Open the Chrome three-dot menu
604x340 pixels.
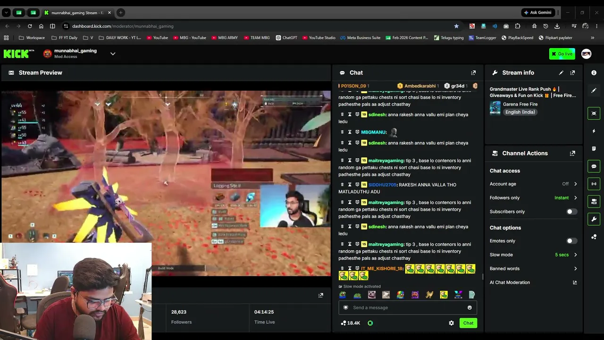597,26
